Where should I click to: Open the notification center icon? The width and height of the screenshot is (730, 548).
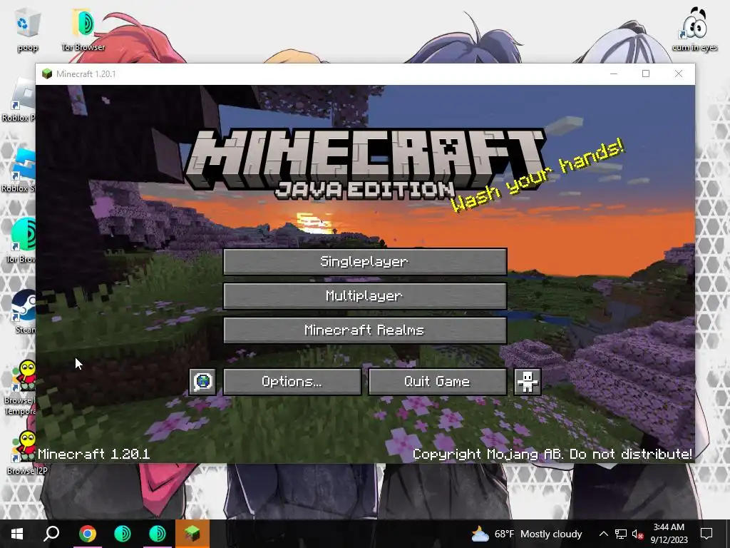click(706, 534)
